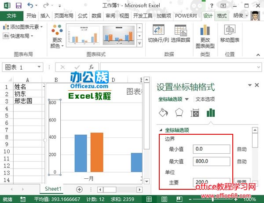This screenshot has width=264, height=203.
Task: Click user profile picture of 胡俊
Action: pos(255,16)
